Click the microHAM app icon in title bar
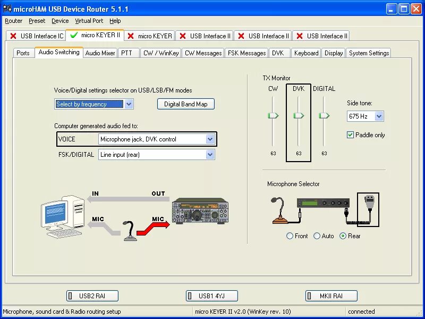Screen dimensions: 425x319 7,9
